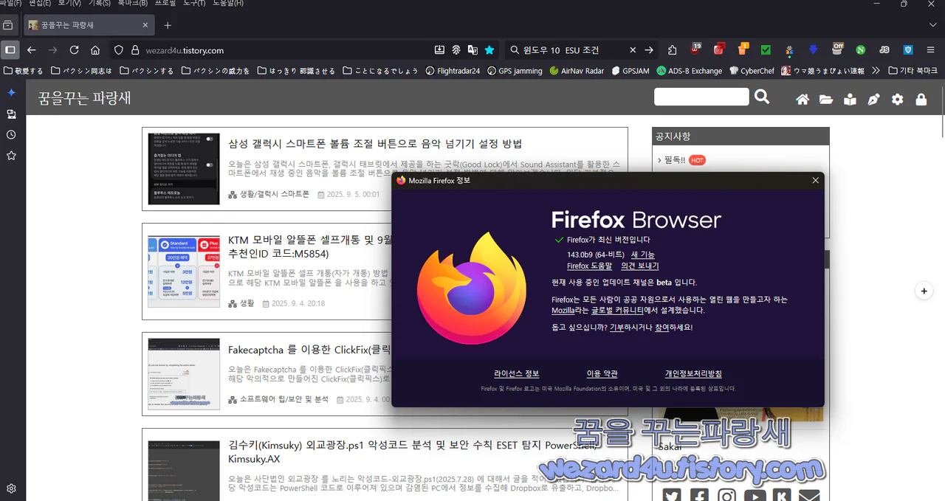Open a new tab with plus button
The image size is (945, 501).
[x=168, y=25]
